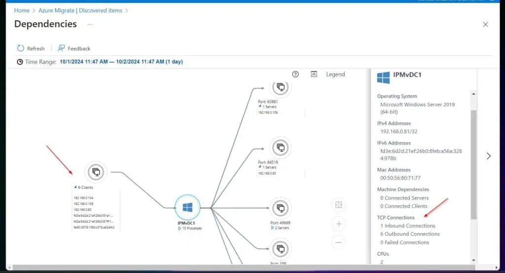Screen dimensions: 505x273
Task: Select the bottom partially visible server group node
Action: click(281, 249)
